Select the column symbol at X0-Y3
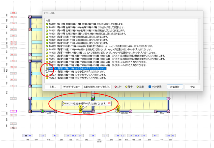The width and height of the screenshot is (214, 148). 30,99
